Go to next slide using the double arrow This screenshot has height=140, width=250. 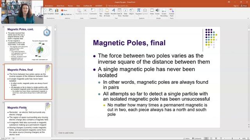click(249, 127)
